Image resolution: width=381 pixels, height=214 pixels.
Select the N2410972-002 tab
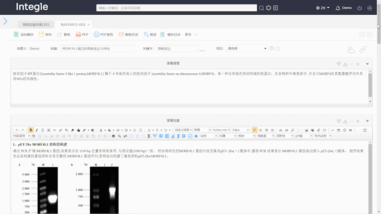pos(73,25)
